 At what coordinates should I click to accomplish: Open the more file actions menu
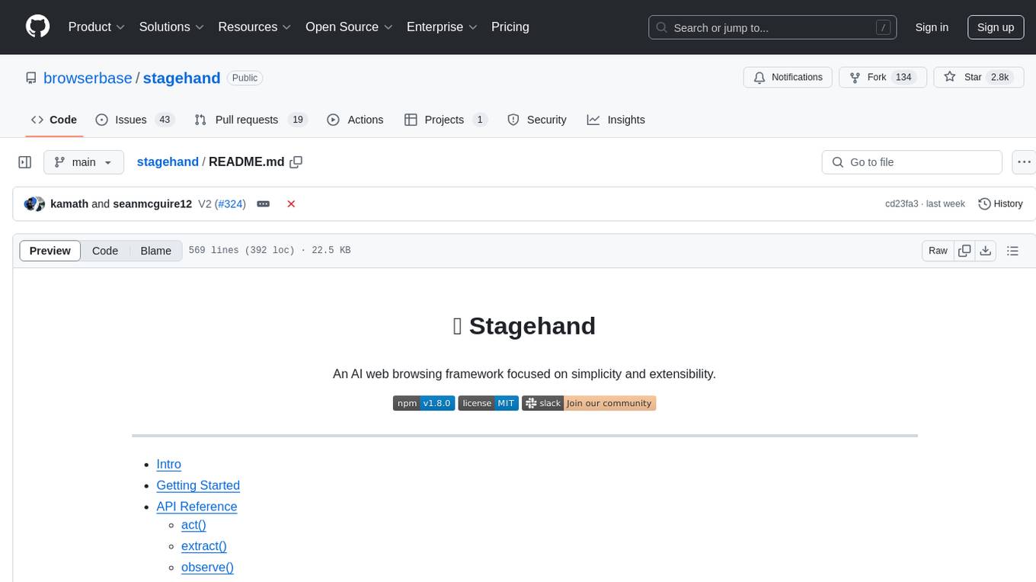click(x=1025, y=162)
